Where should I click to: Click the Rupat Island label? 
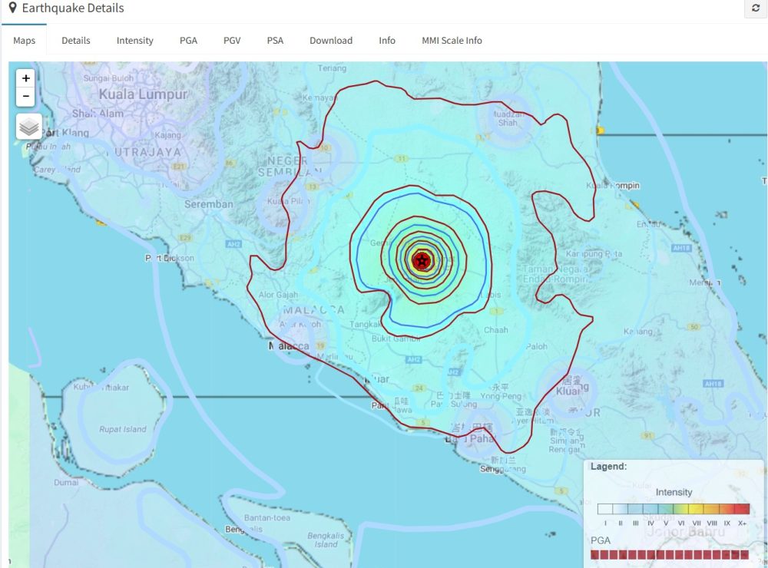click(x=122, y=429)
